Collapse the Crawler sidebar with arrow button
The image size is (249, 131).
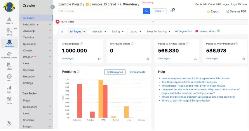click(53, 7)
